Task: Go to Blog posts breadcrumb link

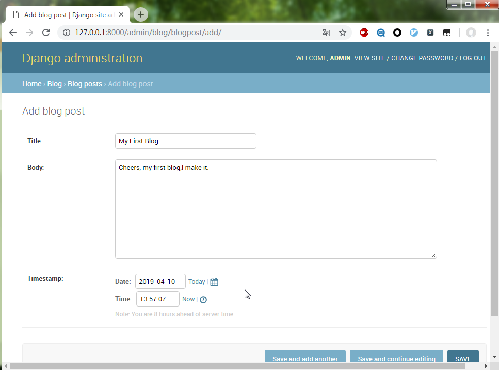Action: tap(85, 84)
